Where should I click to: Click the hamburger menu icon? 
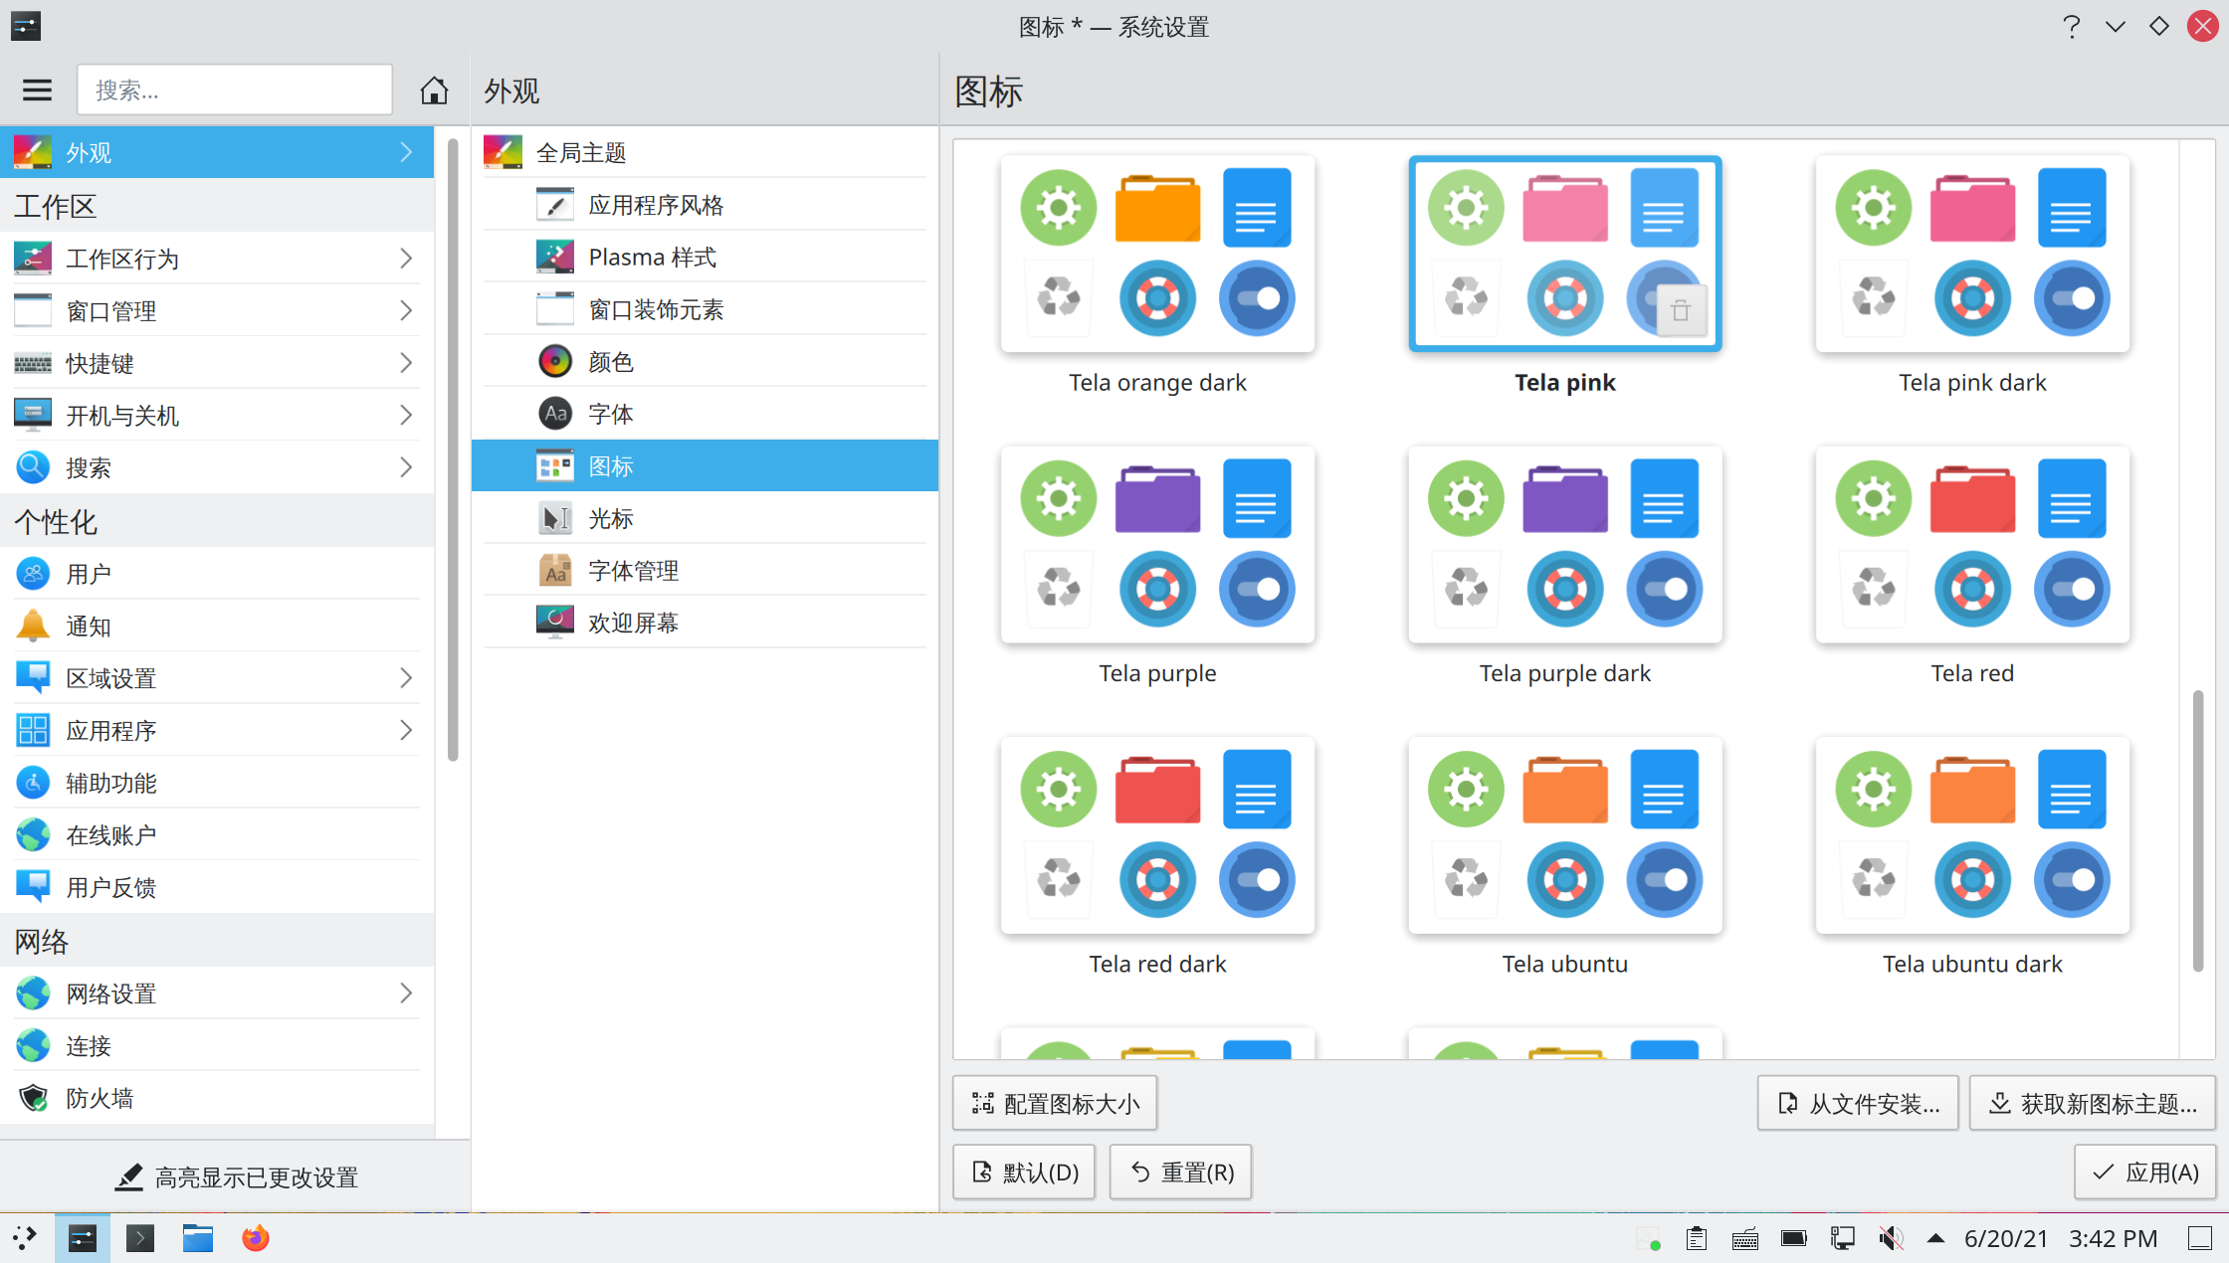37,90
